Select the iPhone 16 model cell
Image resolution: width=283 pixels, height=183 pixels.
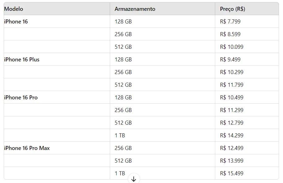(x=57, y=21)
